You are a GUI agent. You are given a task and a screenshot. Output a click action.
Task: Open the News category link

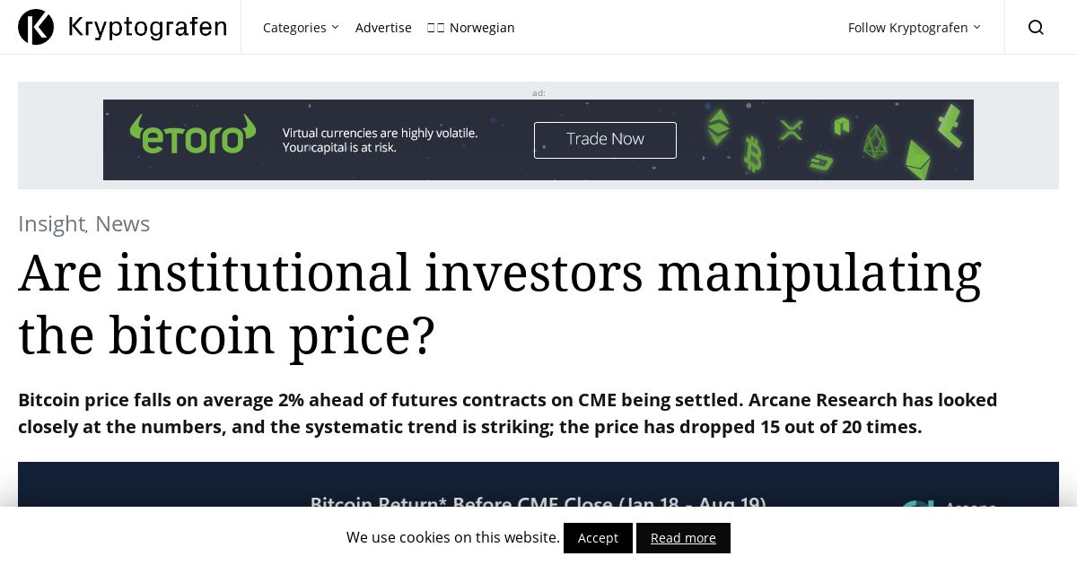(x=122, y=223)
